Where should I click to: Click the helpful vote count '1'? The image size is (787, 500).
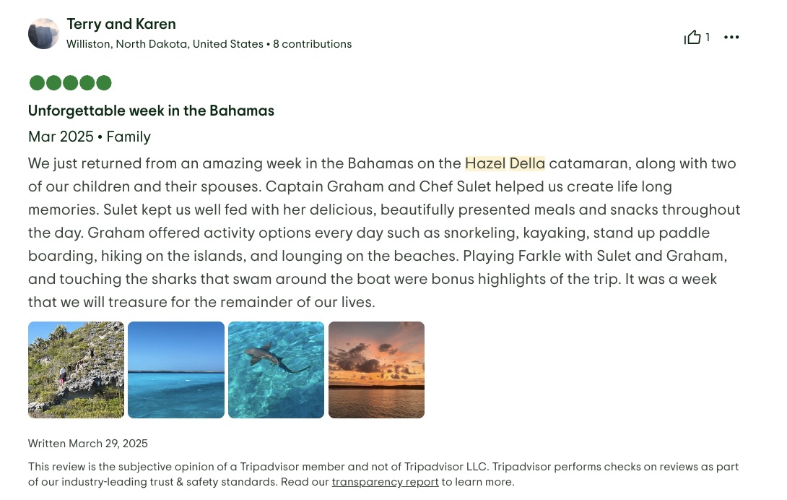[708, 38]
